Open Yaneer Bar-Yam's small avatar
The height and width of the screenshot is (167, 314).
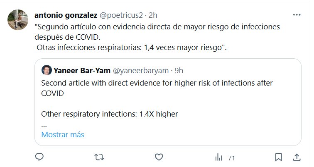click(47, 70)
